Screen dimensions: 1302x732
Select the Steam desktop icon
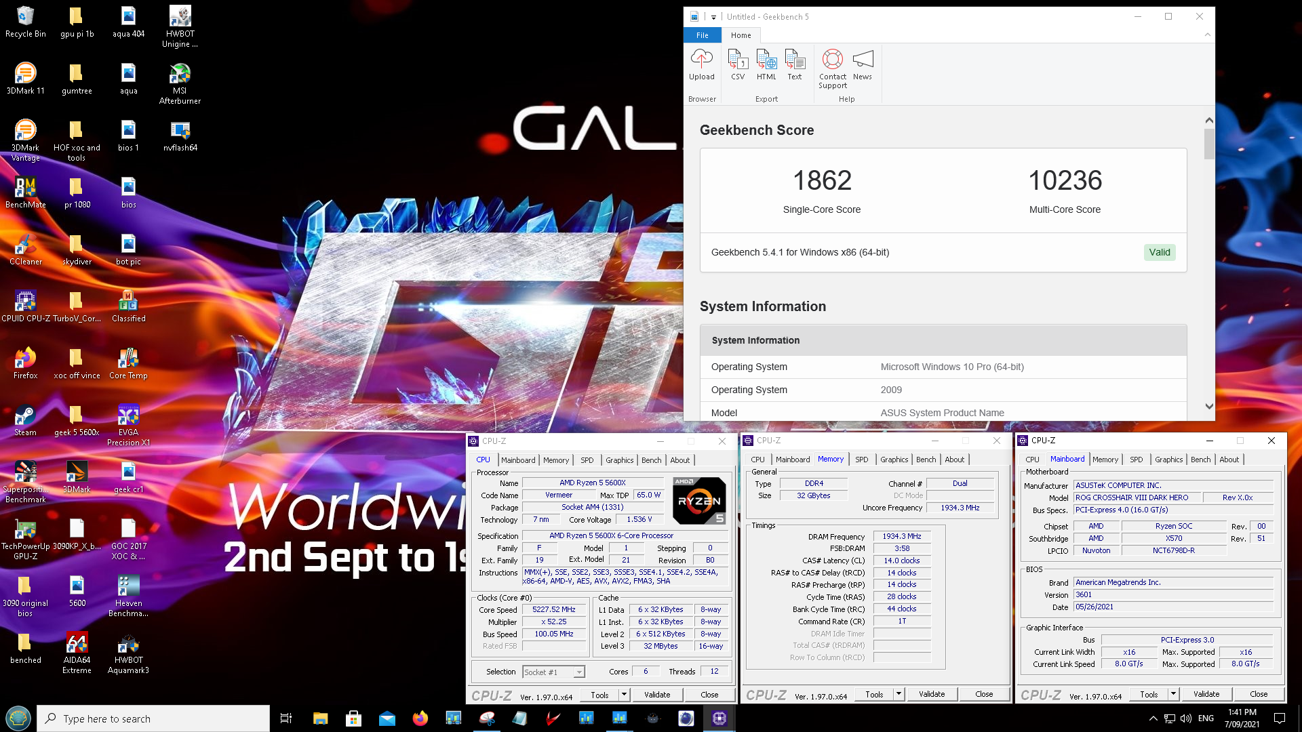pos(26,420)
